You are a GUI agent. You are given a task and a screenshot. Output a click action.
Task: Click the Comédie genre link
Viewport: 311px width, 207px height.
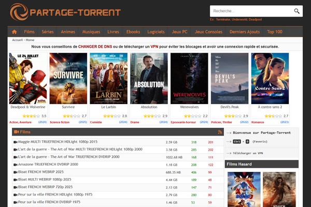pyautogui.click(x=96, y=122)
